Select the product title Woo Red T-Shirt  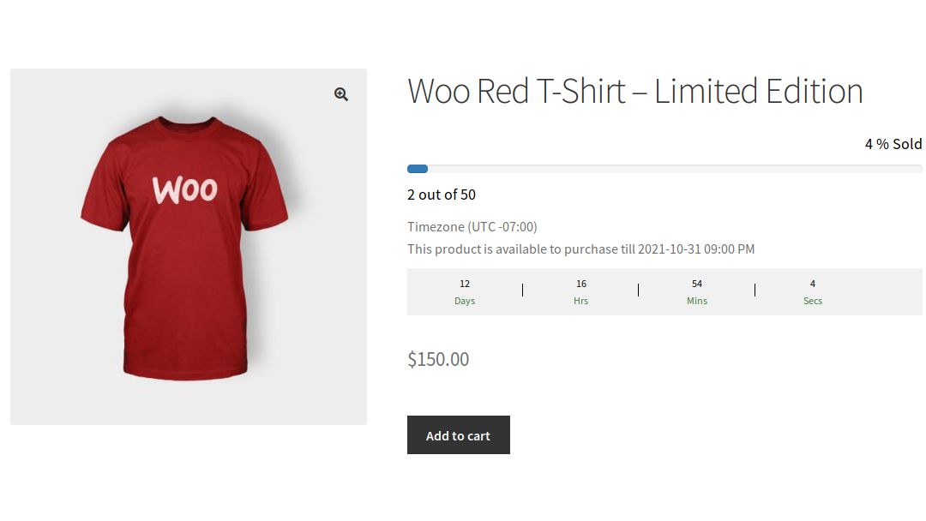point(514,91)
